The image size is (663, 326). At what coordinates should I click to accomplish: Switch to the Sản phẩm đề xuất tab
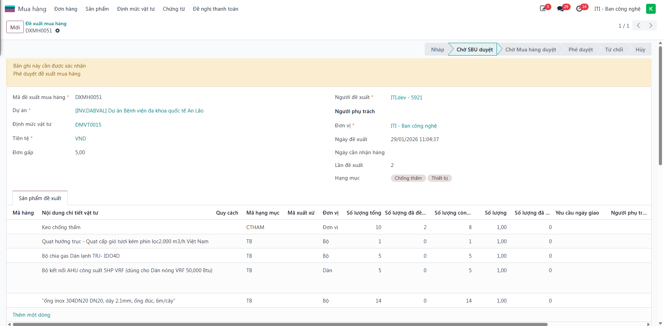point(40,198)
